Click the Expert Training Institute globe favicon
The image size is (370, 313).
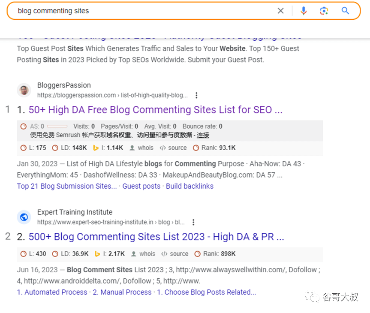24,217
